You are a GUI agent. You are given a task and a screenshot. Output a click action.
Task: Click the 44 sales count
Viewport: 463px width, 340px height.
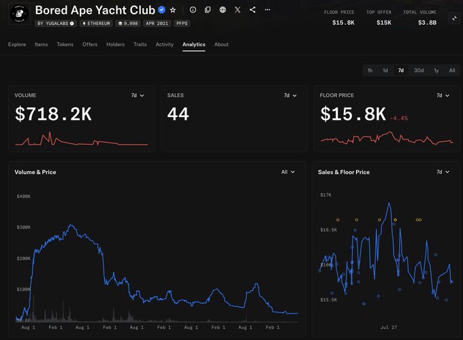click(x=178, y=114)
